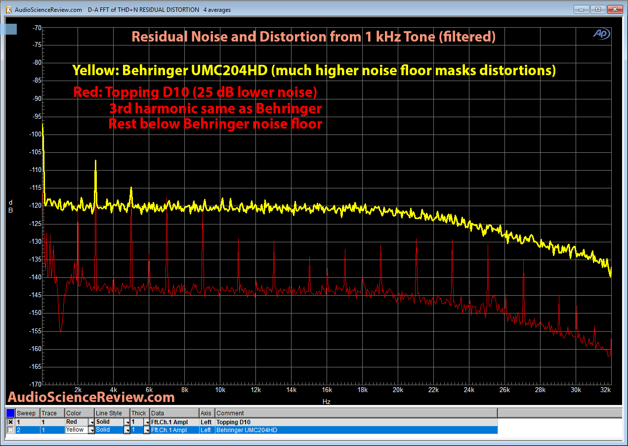Toggle visibility checkbox for Topping D10 sweep
This screenshot has height=446, width=628.
pos(10,422)
